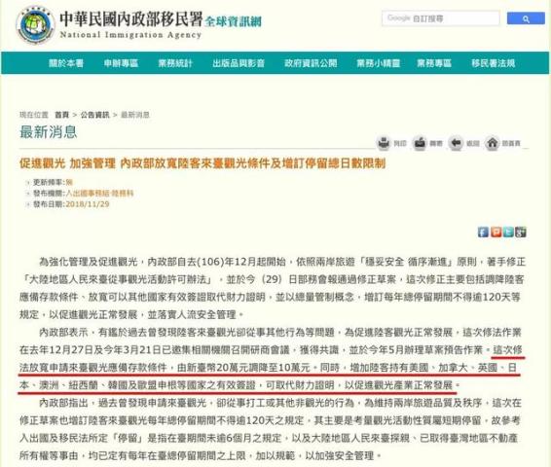
Task: Click the home icon near article title
Action: (x=492, y=143)
